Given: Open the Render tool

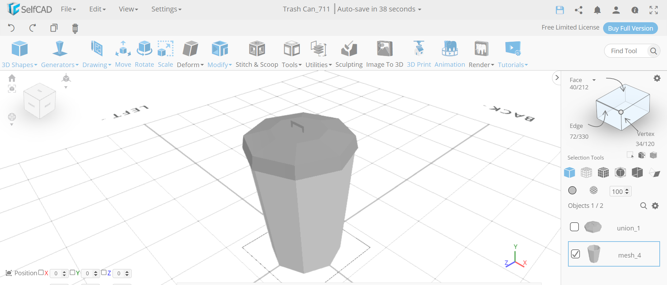Looking at the screenshot, I should (481, 54).
